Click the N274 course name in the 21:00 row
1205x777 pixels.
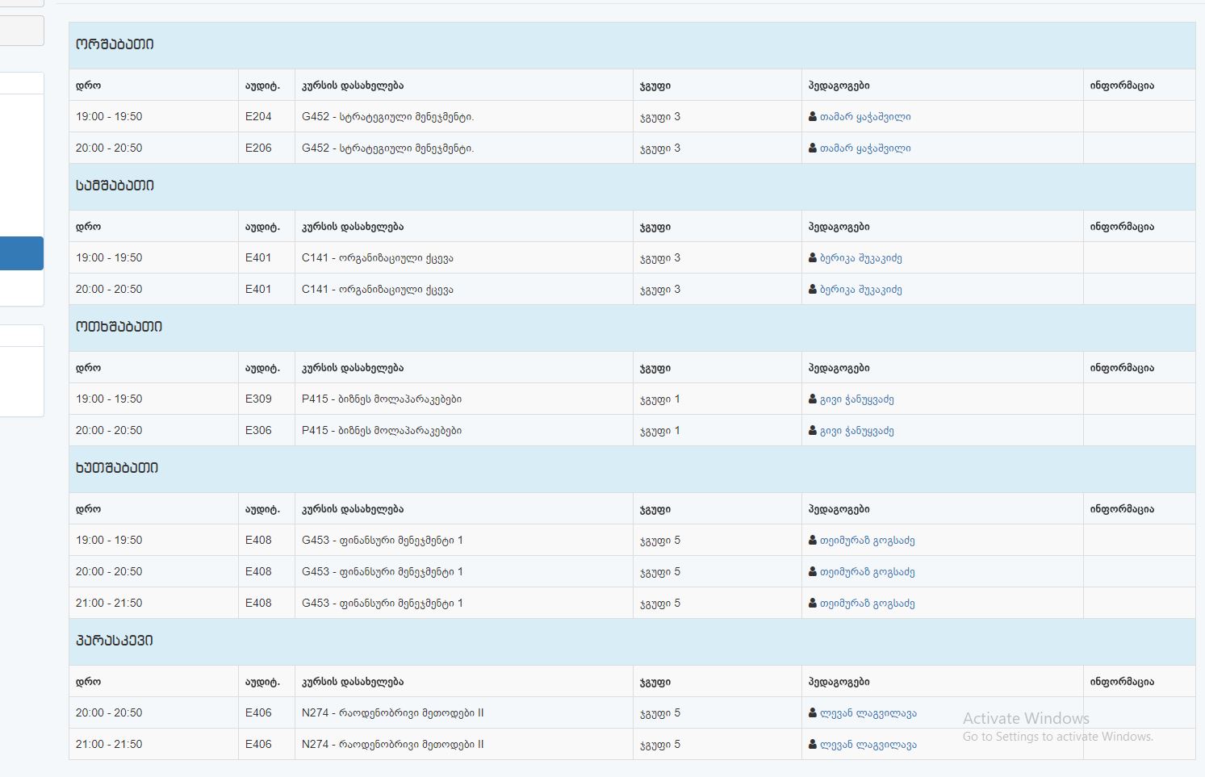pyautogui.click(x=393, y=745)
